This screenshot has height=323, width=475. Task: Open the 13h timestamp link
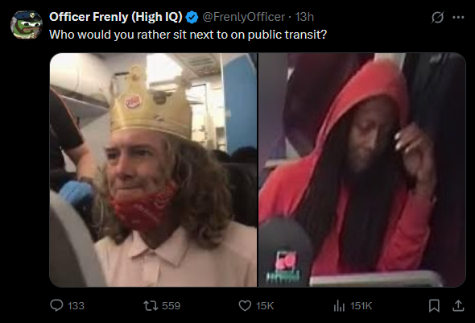click(x=304, y=17)
